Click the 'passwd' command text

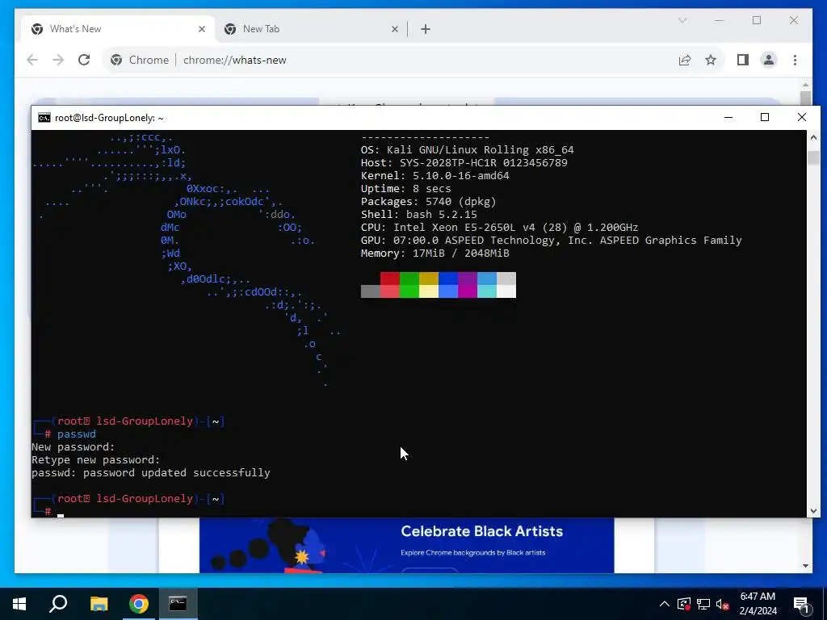(x=77, y=434)
